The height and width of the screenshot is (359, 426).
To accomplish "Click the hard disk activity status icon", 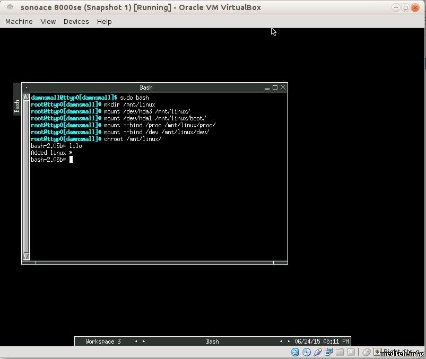I will (295, 352).
